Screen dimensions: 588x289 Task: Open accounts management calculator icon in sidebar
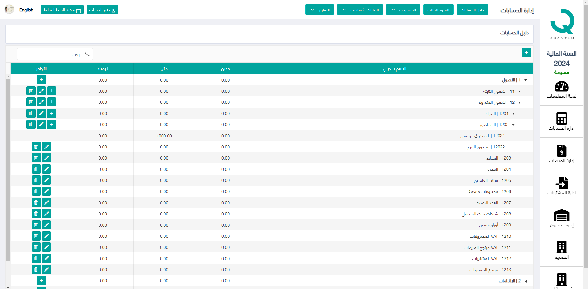(561, 118)
